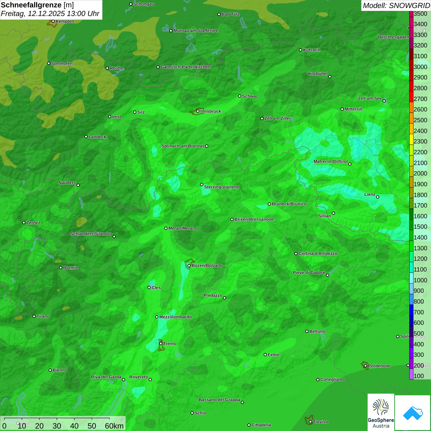431x431 pixels.
Task: Click the Zell am Ziller label
Action: 278,118
